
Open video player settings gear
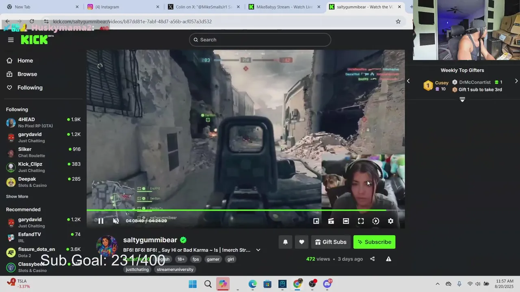coord(390,221)
